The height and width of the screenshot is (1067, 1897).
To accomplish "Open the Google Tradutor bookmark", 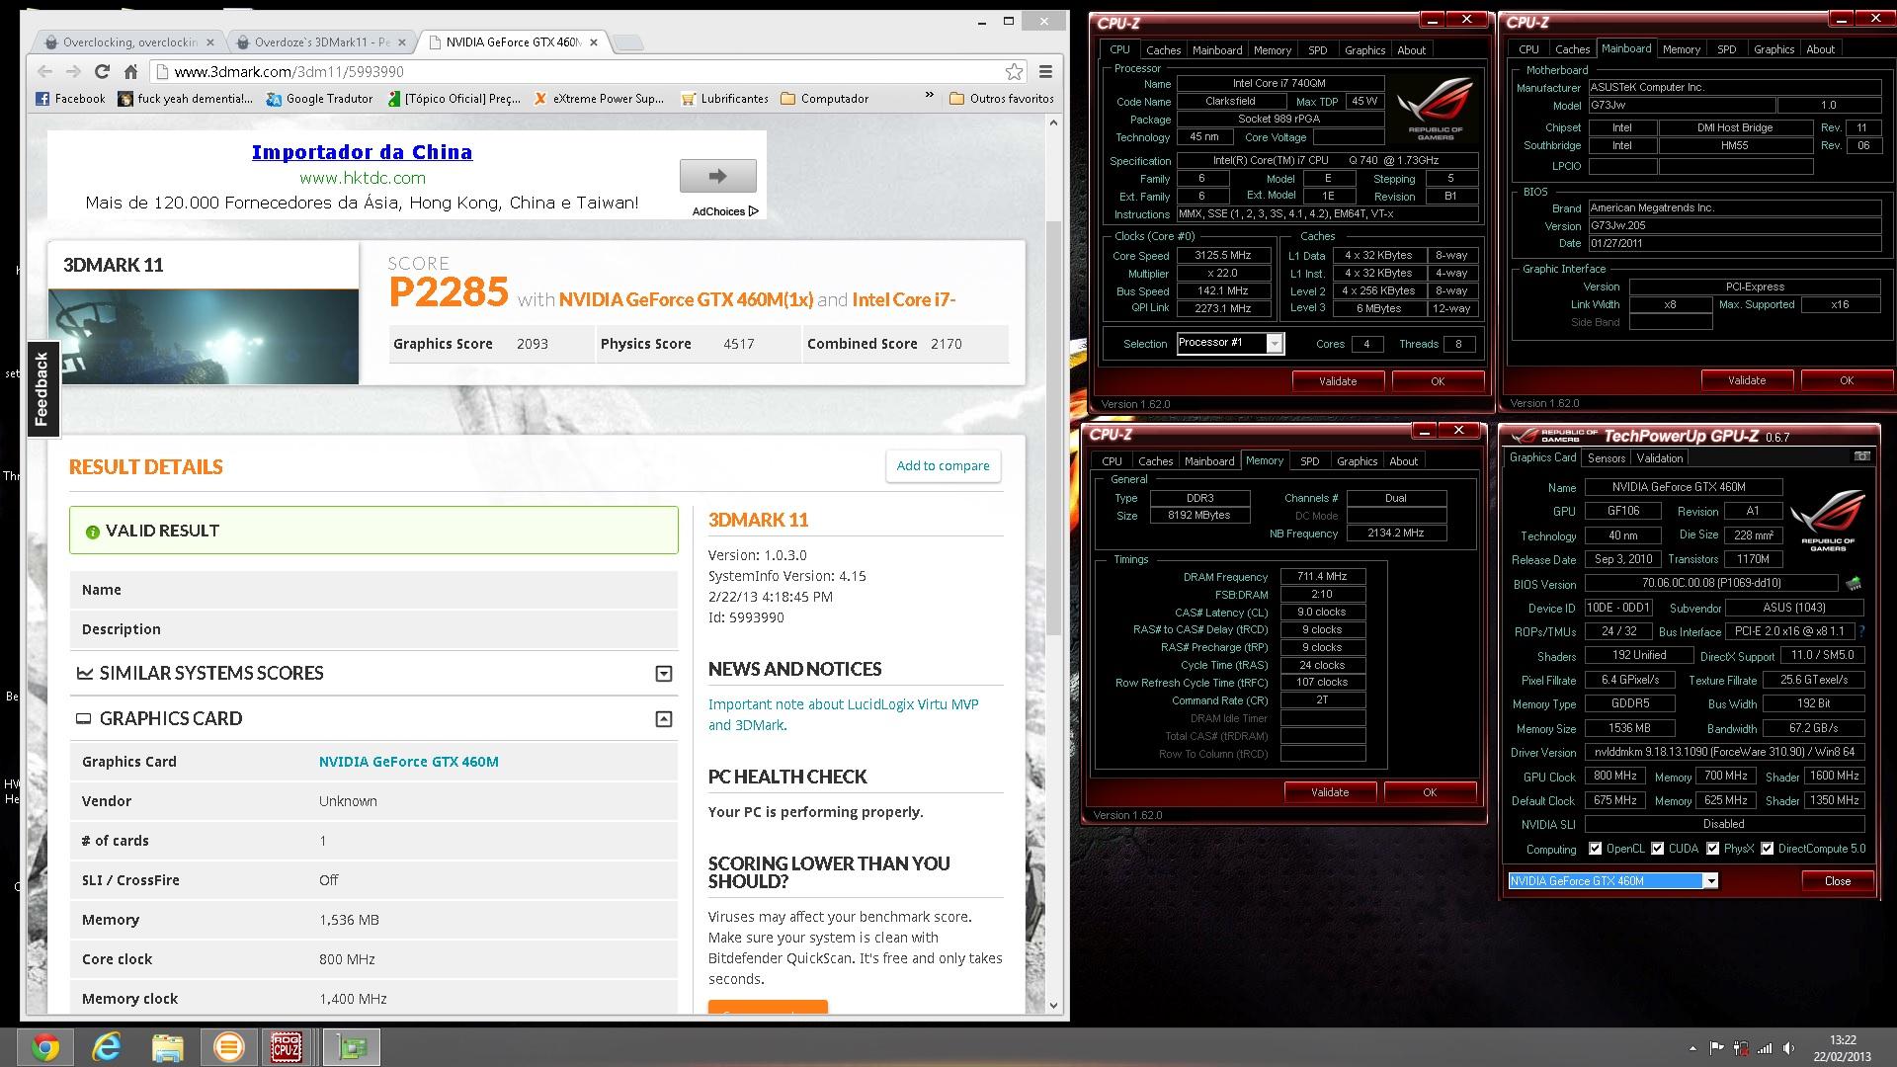I will point(319,98).
